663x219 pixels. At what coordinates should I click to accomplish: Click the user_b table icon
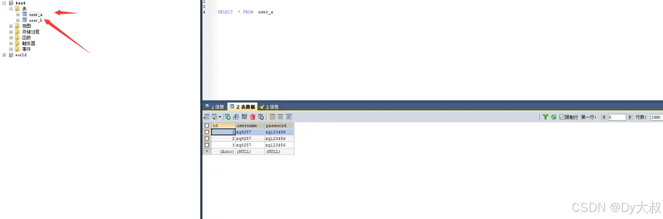[x=25, y=20]
